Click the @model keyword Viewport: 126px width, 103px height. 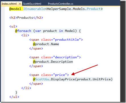15,9
